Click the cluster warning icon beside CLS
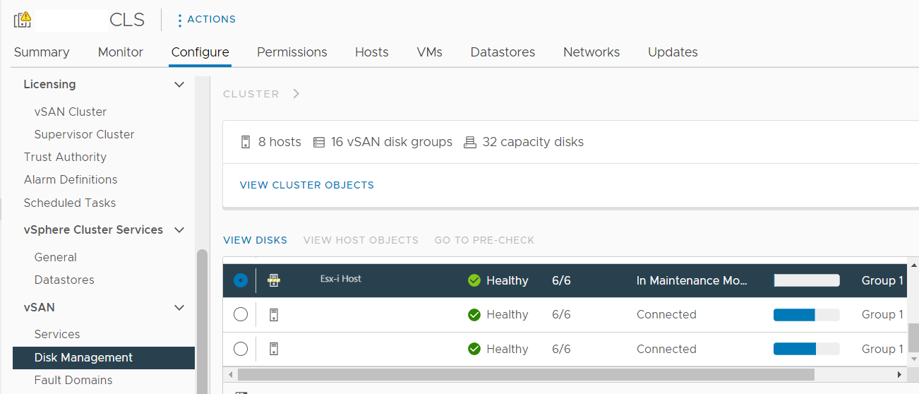Image resolution: width=919 pixels, height=394 pixels. [22, 19]
